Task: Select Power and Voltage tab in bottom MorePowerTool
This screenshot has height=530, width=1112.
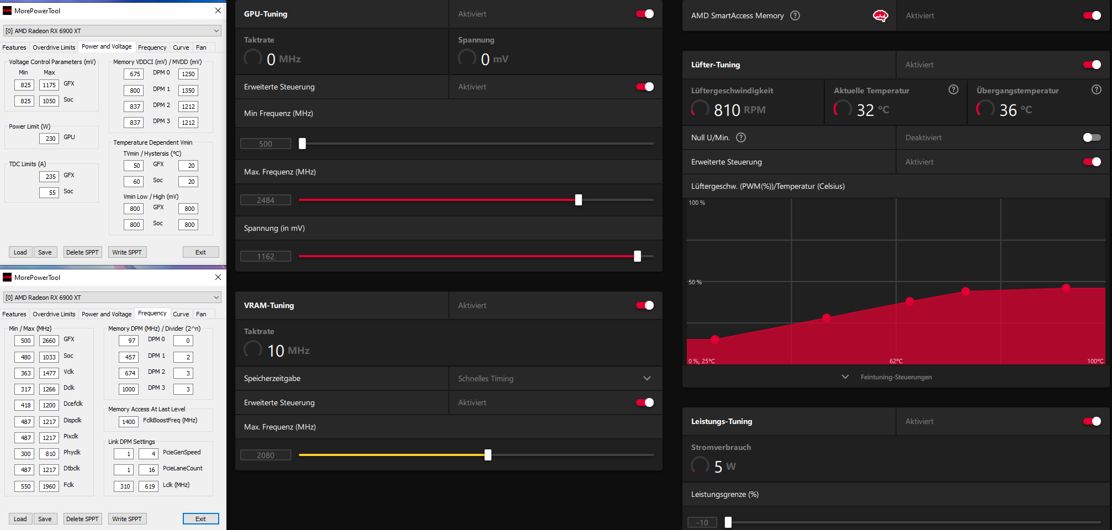Action: [x=107, y=314]
